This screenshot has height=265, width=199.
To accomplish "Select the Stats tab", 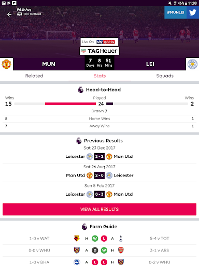I will (99, 76).
